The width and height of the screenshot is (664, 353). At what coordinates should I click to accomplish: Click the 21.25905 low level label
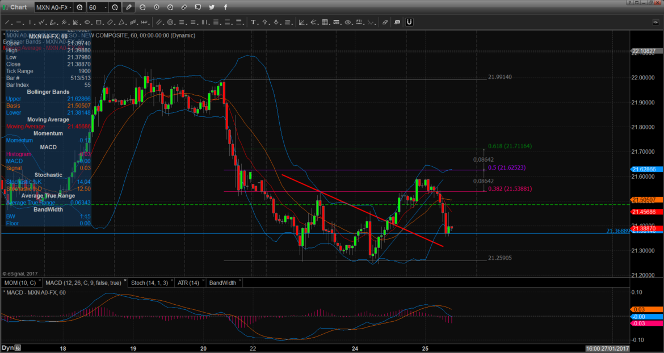coord(499,258)
